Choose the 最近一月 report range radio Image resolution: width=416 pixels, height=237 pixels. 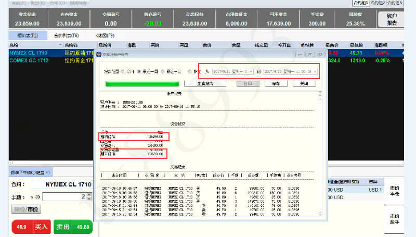[x=163, y=72]
